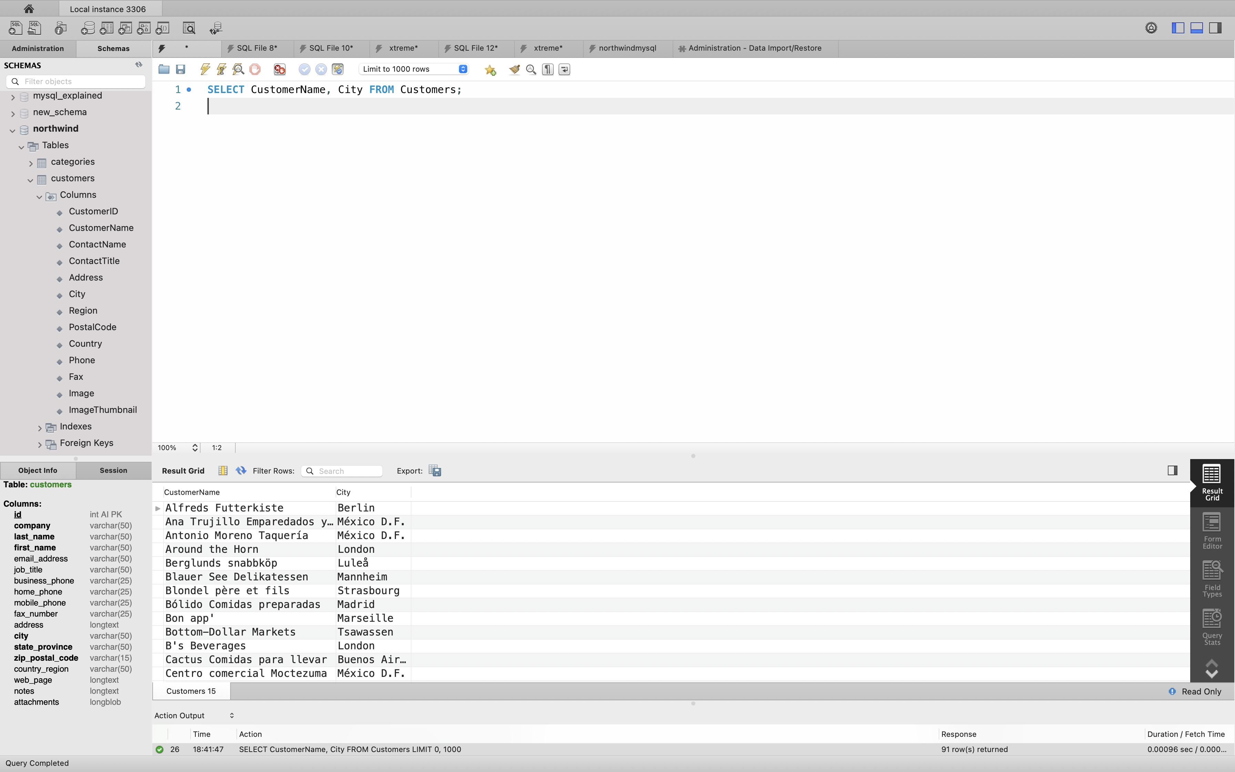Screen dimensions: 1235x772
Task: Click the Customers 15 result tab
Action: [x=191, y=691]
